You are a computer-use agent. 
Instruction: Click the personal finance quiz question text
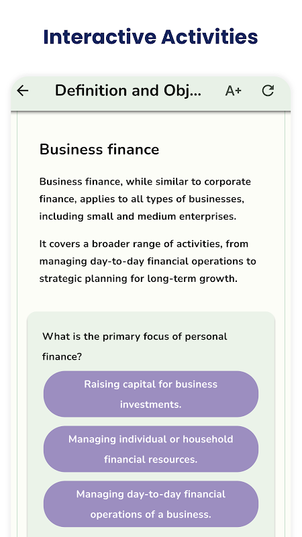(135, 346)
